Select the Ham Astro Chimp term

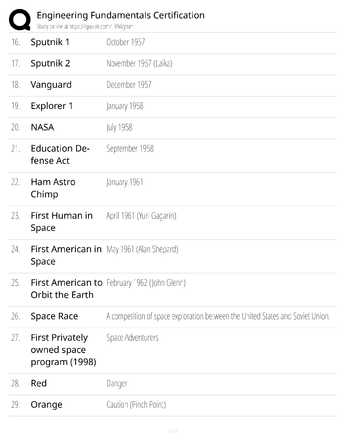coord(53,188)
